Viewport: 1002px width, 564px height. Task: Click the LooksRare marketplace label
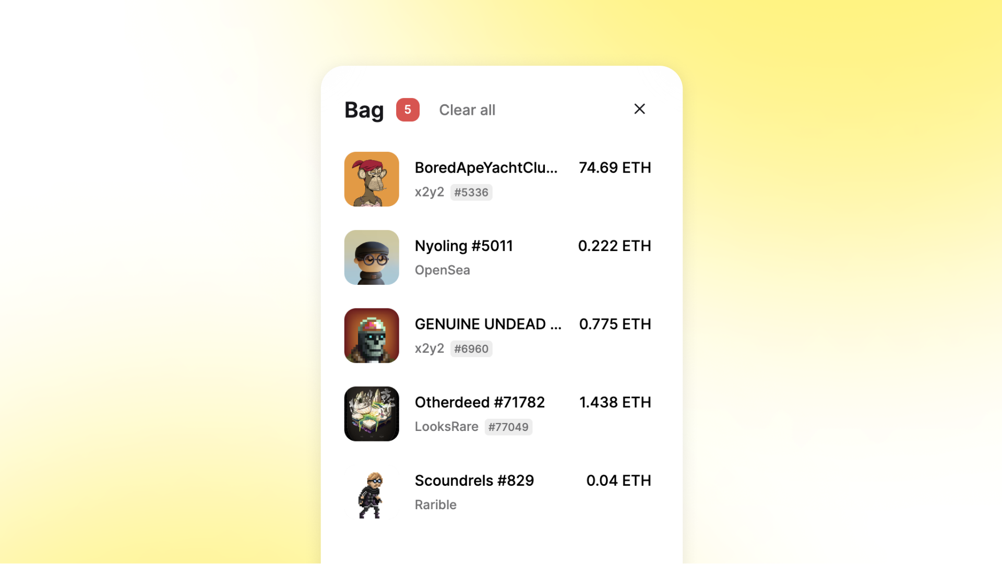coord(447,427)
